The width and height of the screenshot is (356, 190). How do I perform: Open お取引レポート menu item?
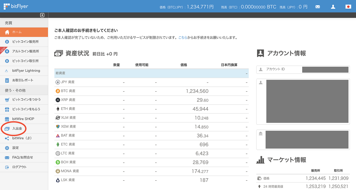pos(24,80)
